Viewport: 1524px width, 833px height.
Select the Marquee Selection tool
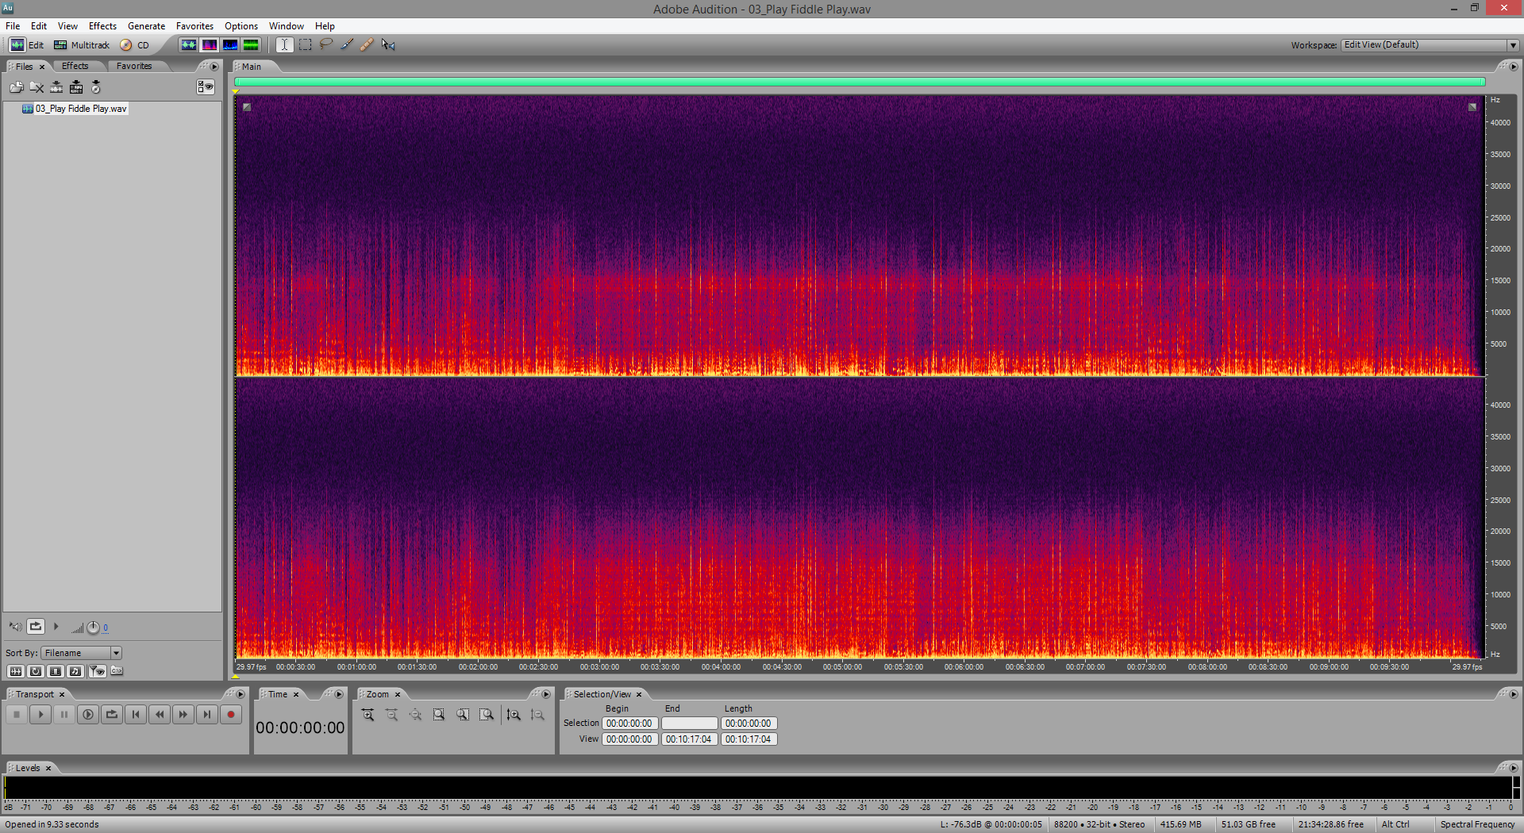[305, 45]
